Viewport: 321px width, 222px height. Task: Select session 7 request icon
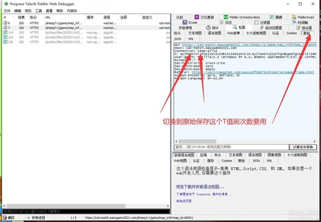point(5,28)
